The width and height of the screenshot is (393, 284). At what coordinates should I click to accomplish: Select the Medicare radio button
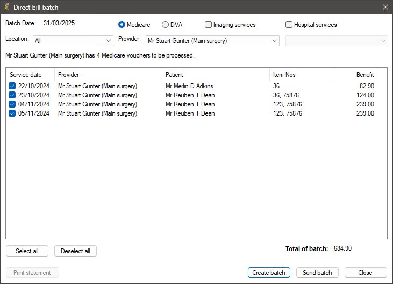[x=122, y=25]
